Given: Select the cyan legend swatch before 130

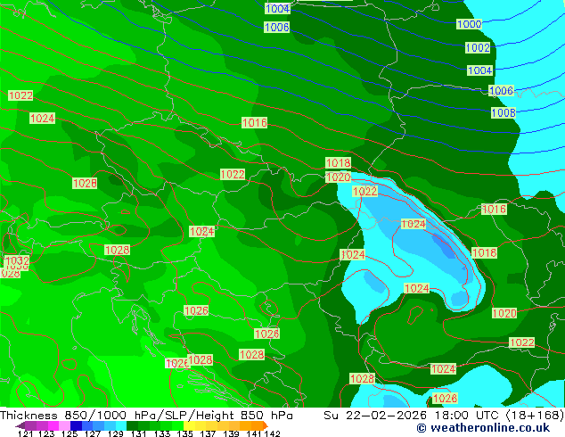Looking at the screenshot, I should click(x=121, y=425).
